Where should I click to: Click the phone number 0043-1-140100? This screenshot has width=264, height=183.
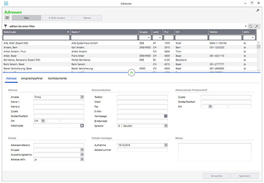pos(218,43)
